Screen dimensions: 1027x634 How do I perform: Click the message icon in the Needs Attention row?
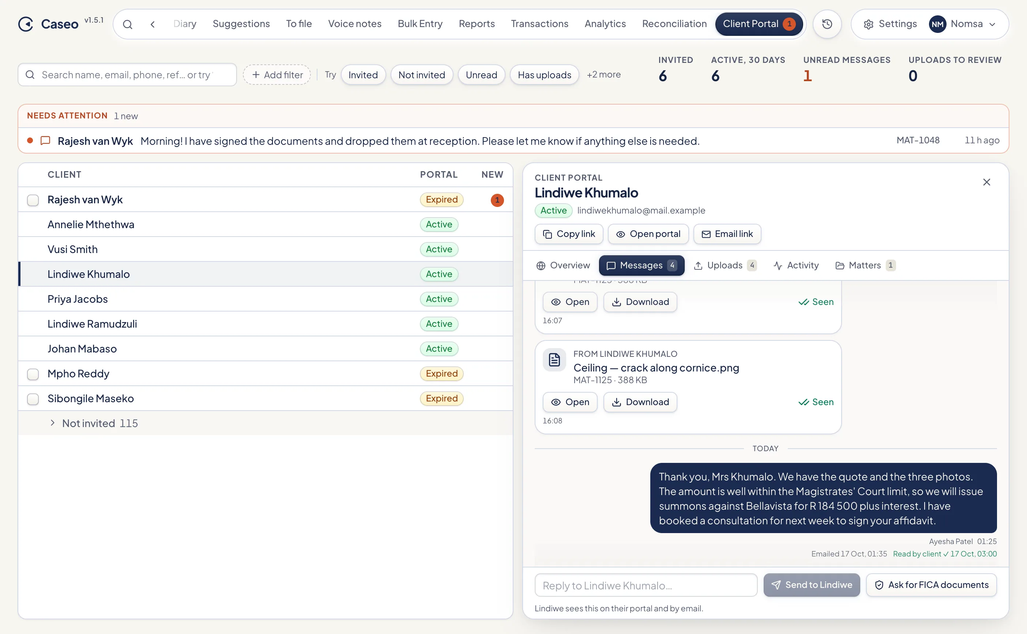(x=45, y=140)
